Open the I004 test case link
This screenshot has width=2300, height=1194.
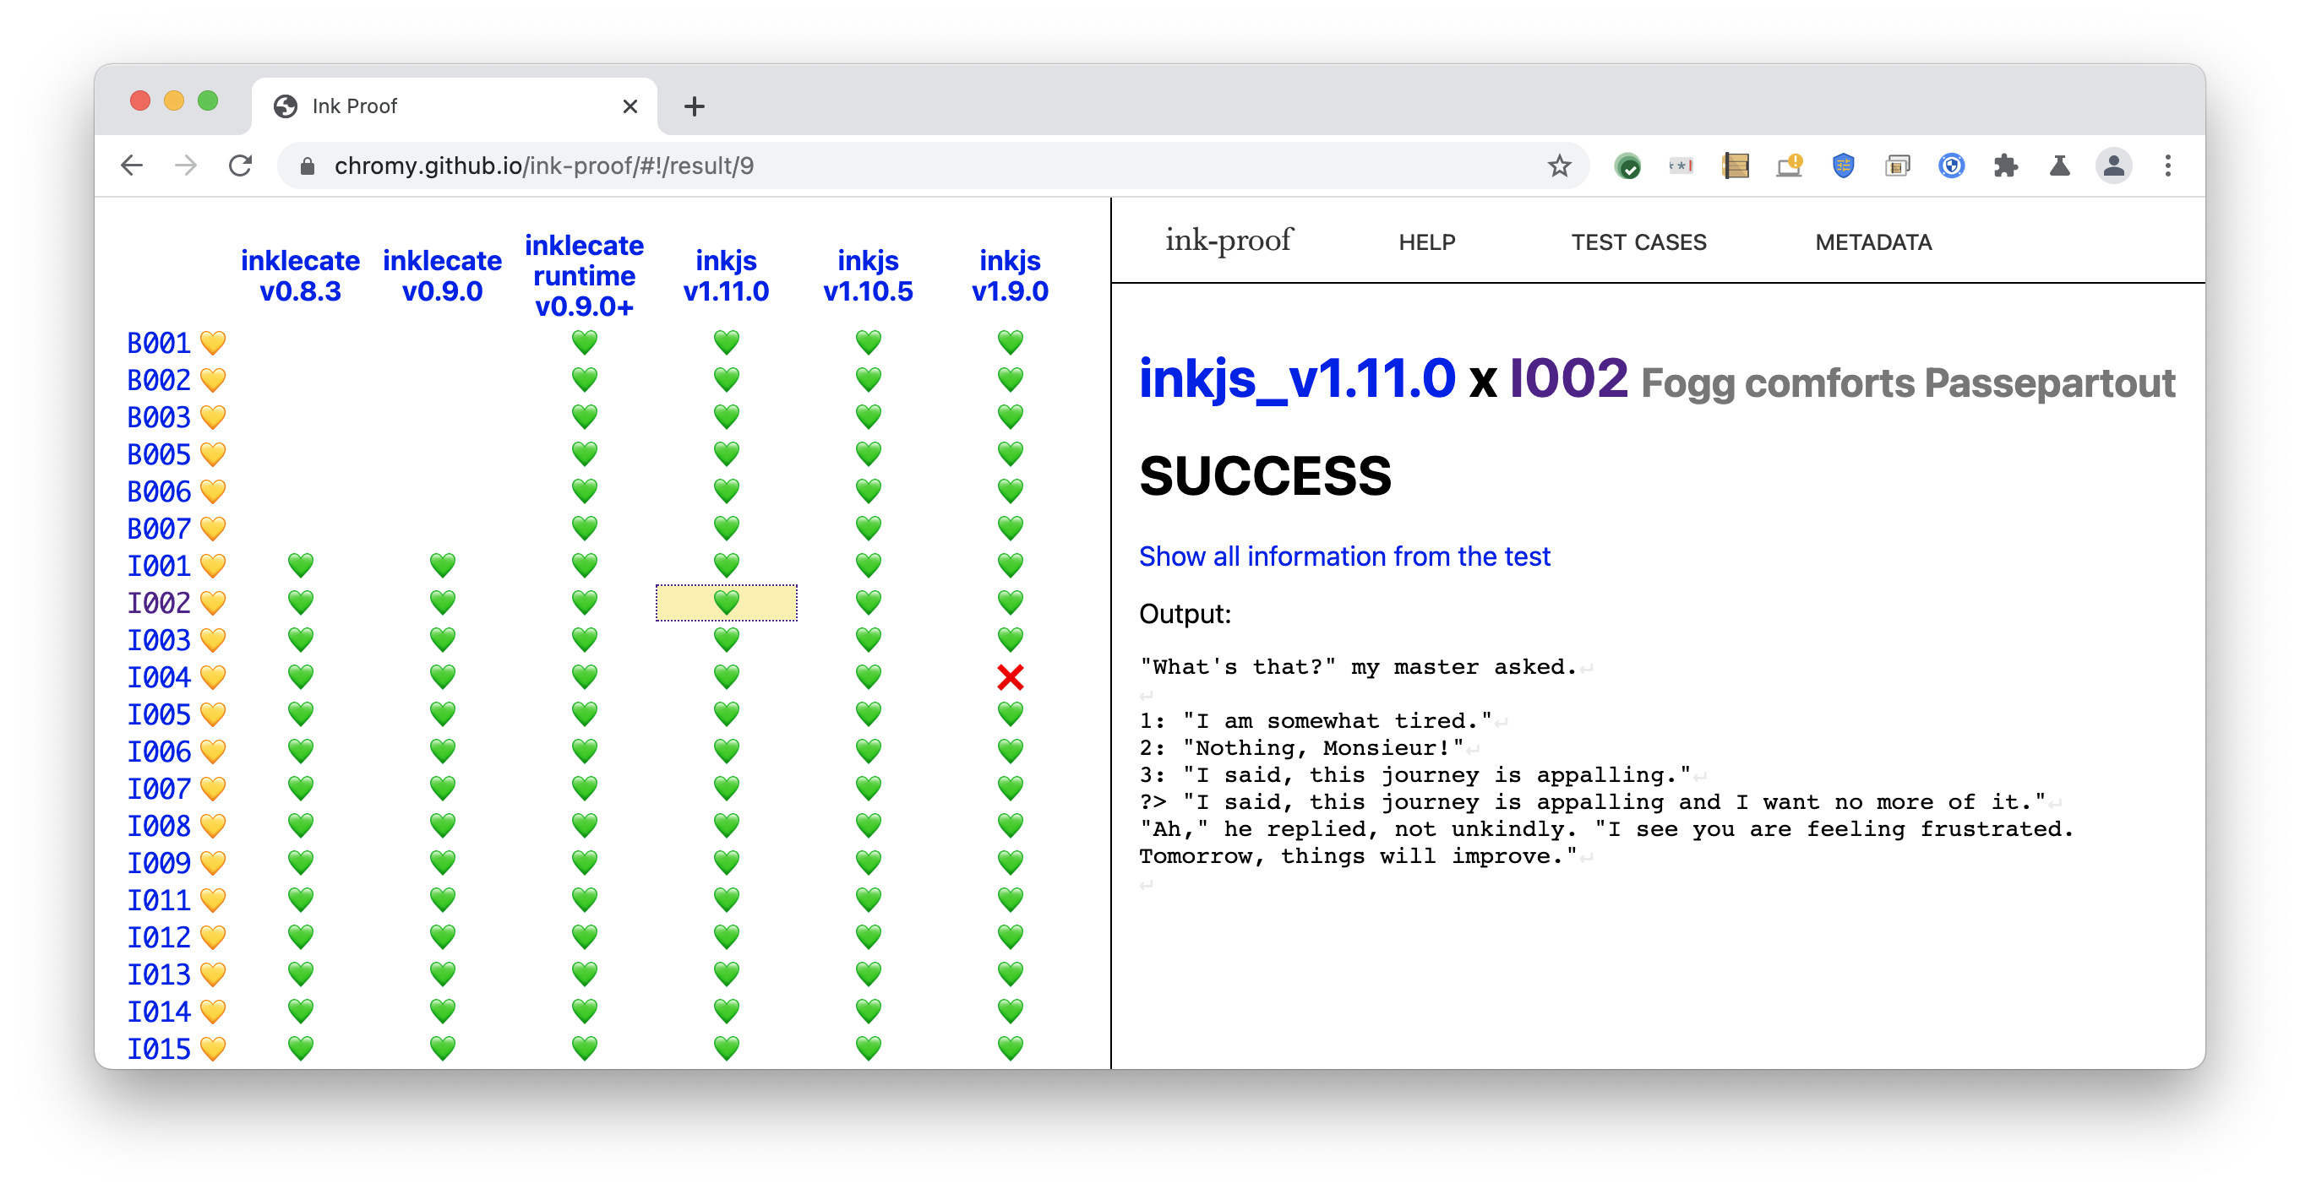pyautogui.click(x=159, y=677)
